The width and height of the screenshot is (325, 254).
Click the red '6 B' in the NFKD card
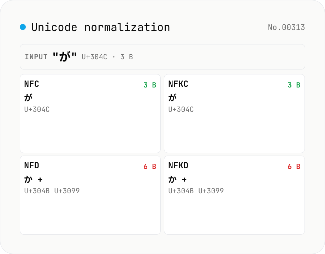294,167
